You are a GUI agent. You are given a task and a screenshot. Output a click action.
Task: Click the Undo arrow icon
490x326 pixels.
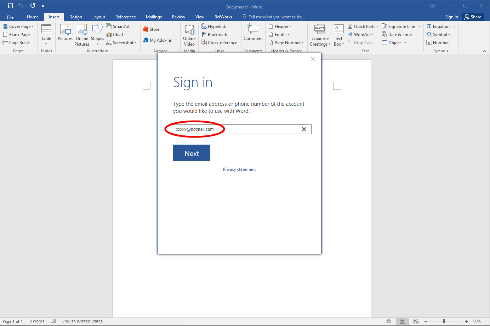pos(21,6)
